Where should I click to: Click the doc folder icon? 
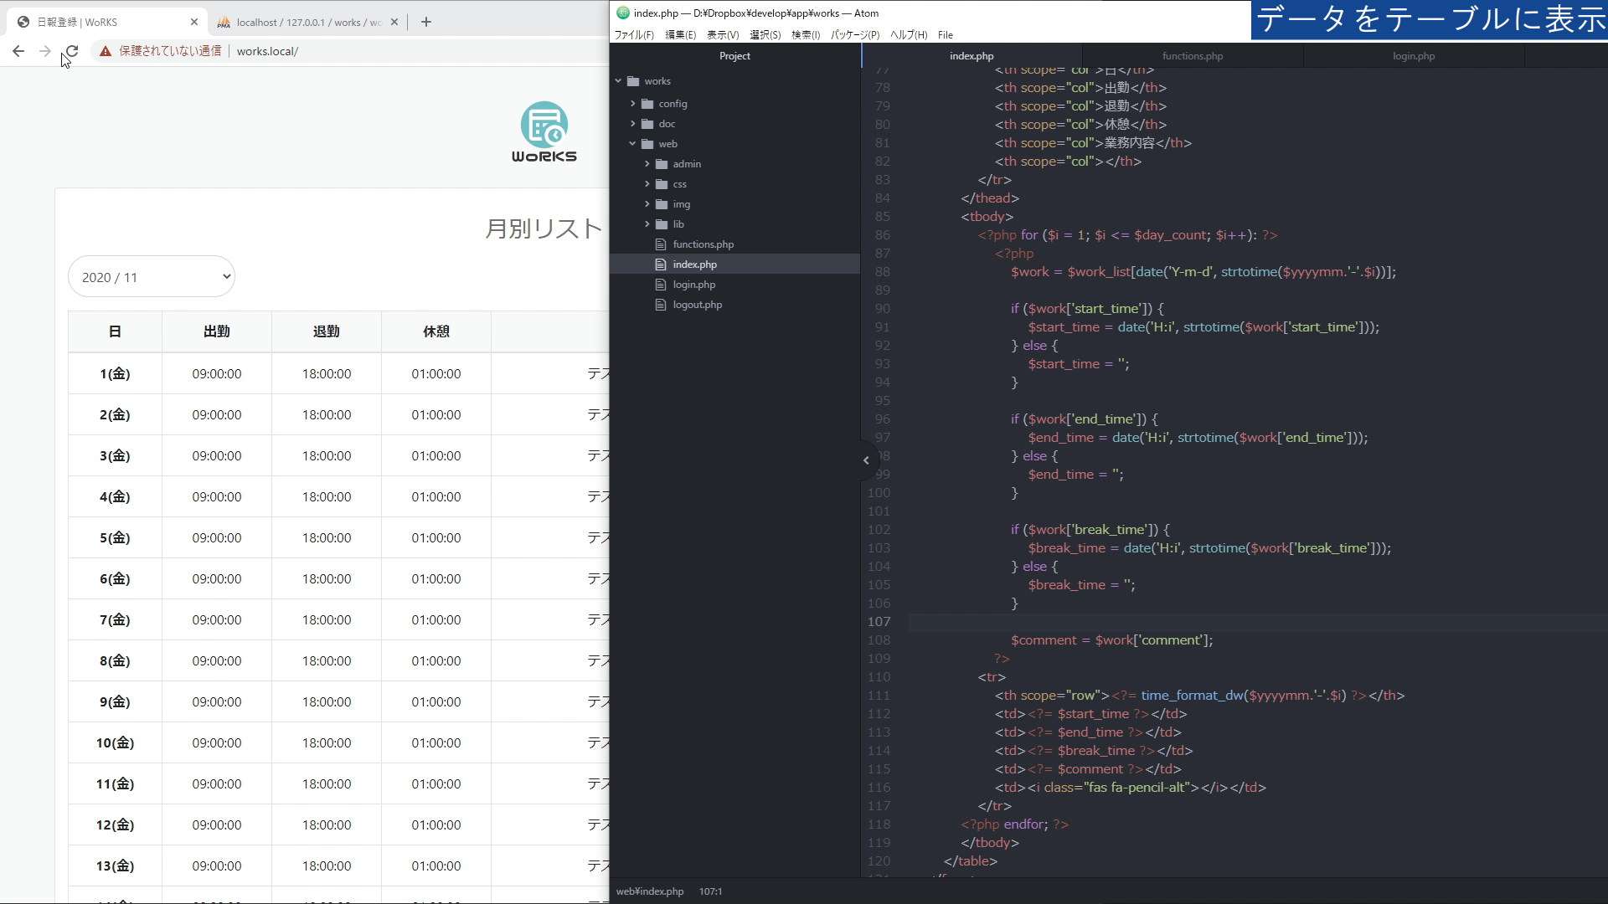(x=647, y=124)
